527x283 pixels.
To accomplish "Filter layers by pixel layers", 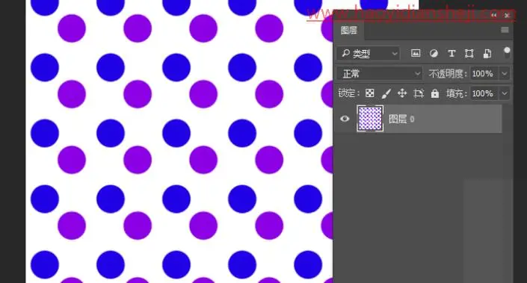I will (416, 53).
